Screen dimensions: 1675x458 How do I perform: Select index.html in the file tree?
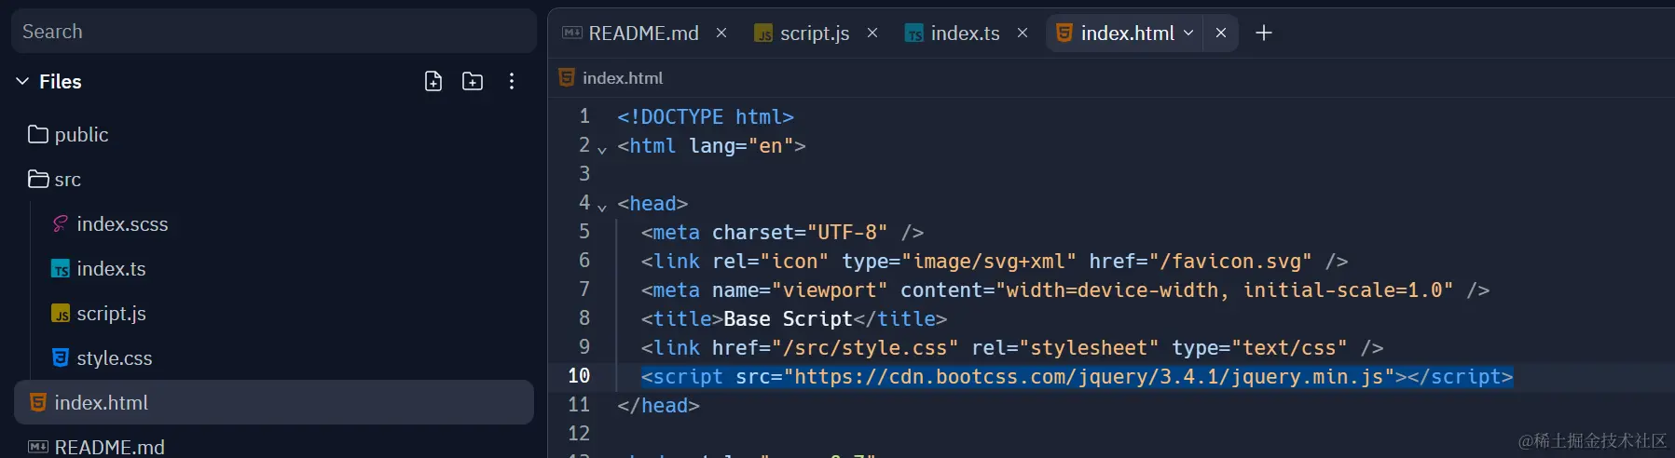[274, 402]
